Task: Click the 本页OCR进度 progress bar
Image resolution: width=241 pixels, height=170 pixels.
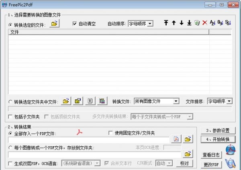Action: coord(172,147)
